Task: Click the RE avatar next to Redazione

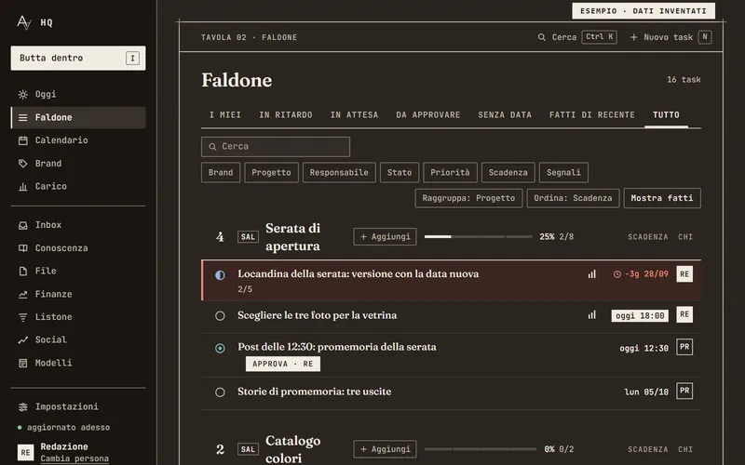Action: pyautogui.click(x=26, y=452)
